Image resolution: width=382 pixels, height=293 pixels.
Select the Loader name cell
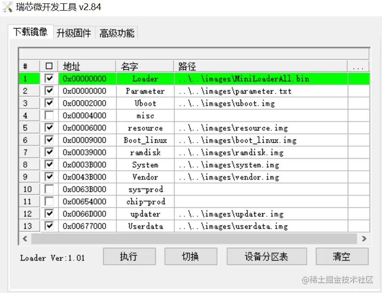pyautogui.click(x=145, y=79)
